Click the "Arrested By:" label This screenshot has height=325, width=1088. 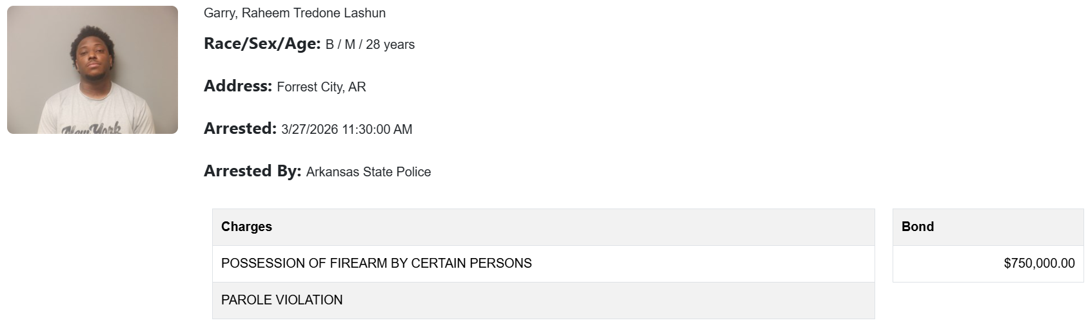tap(252, 171)
